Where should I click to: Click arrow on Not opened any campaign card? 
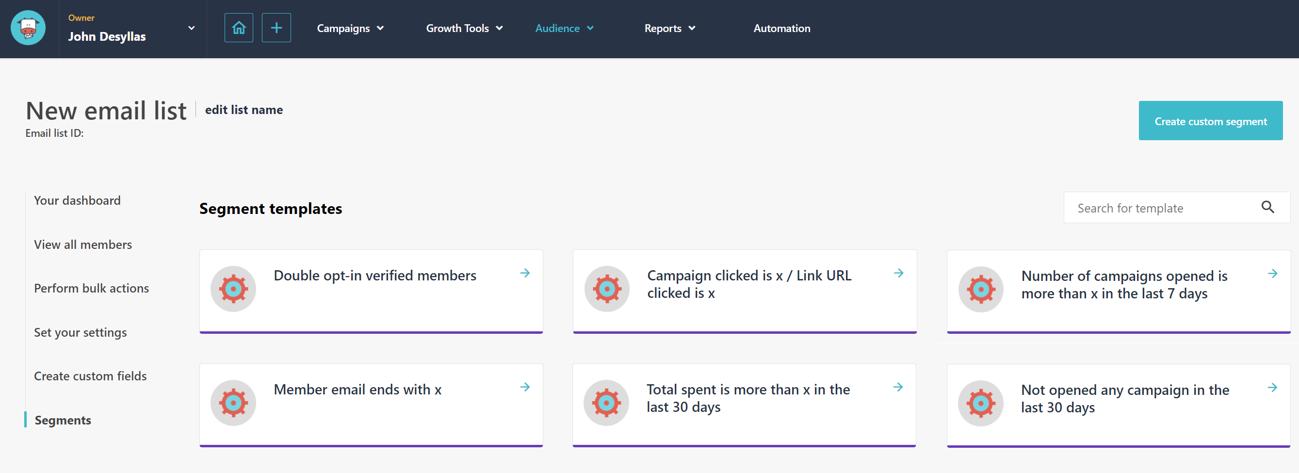click(1272, 387)
